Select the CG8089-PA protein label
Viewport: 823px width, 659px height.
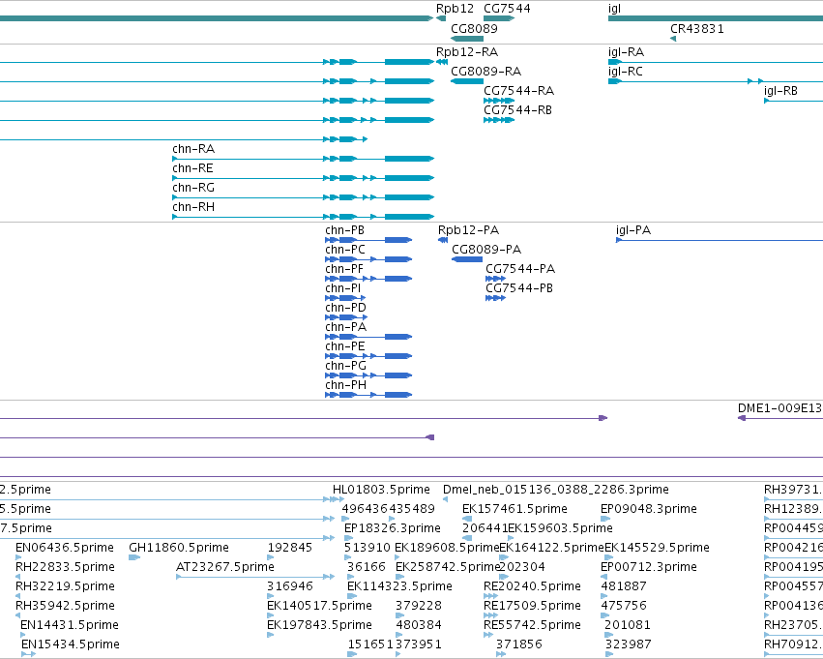(x=486, y=250)
